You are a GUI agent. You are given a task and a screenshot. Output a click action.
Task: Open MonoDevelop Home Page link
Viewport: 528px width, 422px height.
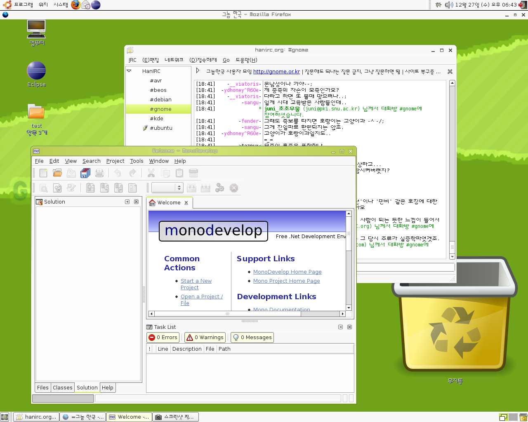(288, 272)
